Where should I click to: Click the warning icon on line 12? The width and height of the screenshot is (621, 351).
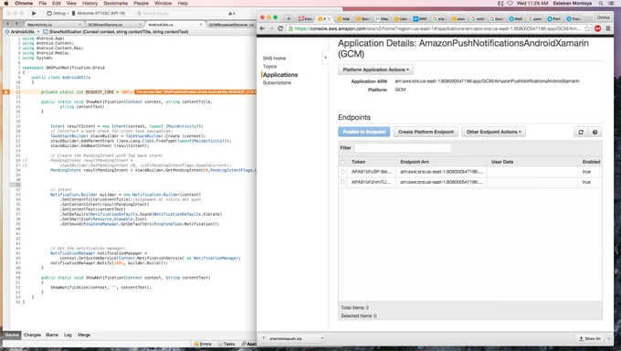click(x=6, y=92)
